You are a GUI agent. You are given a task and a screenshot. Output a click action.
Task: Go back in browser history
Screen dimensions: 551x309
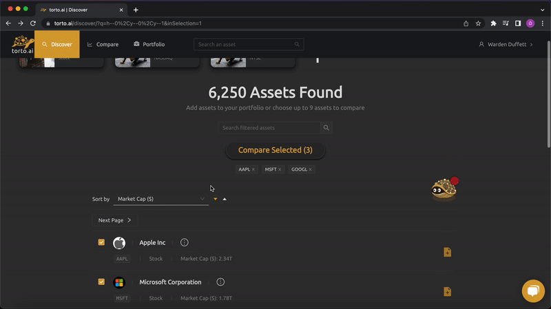point(8,23)
